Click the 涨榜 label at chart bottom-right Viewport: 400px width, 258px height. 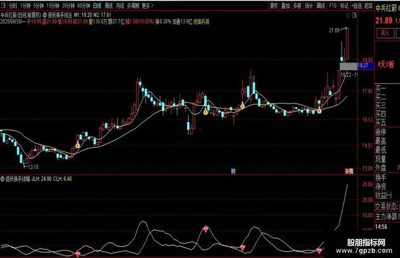pos(349,171)
